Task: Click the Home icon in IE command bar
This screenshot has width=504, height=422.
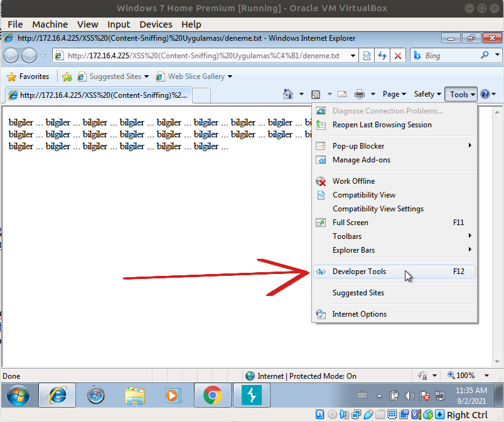Action: (x=288, y=94)
